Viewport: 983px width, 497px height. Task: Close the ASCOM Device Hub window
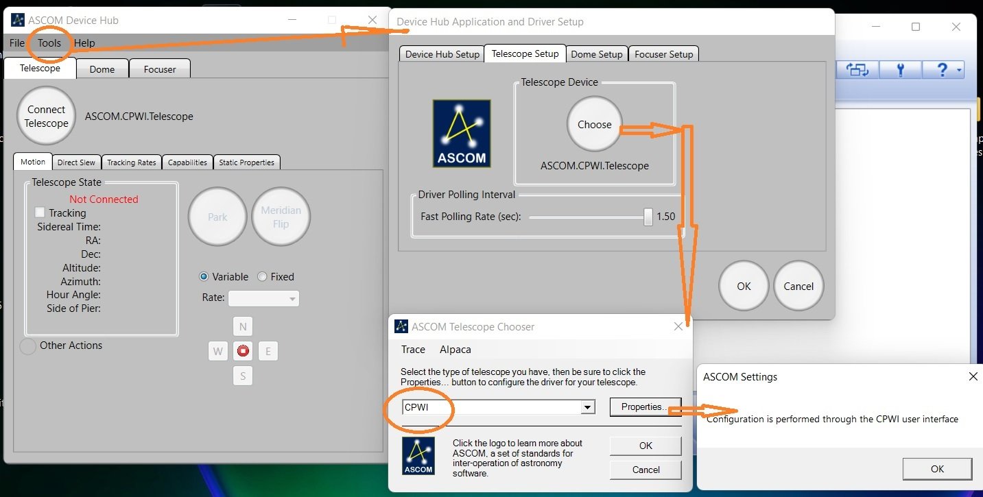click(372, 20)
